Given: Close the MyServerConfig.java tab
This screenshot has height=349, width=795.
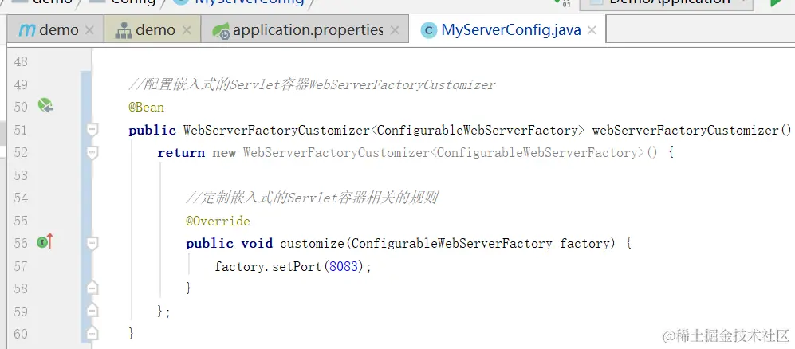Looking at the screenshot, I should click(x=591, y=30).
